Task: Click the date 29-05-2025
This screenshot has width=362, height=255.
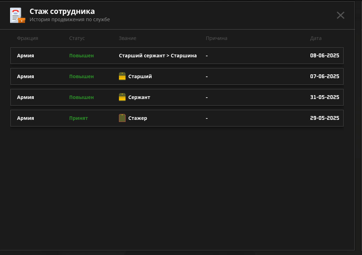Action: [x=324, y=118]
